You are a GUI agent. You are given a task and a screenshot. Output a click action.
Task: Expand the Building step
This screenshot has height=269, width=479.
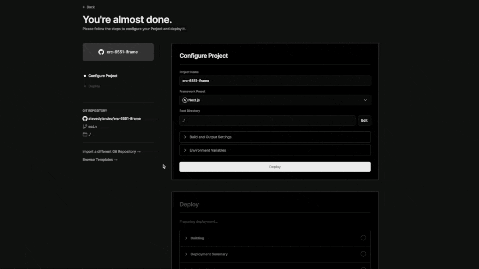coord(275,238)
